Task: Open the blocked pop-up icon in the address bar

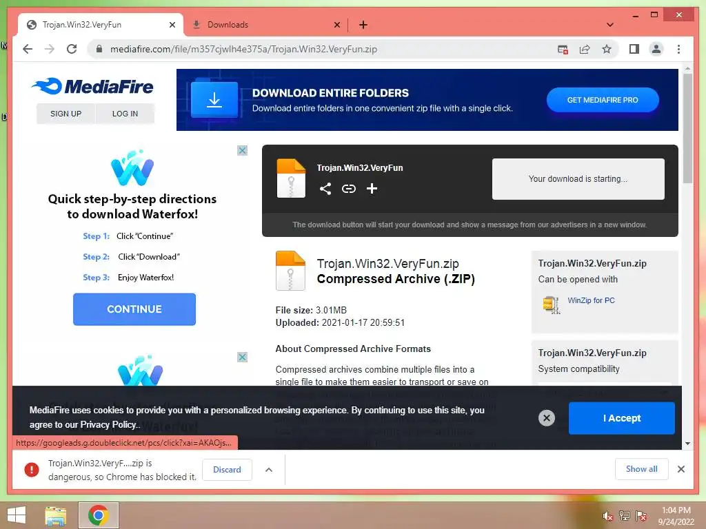Action: (x=563, y=50)
